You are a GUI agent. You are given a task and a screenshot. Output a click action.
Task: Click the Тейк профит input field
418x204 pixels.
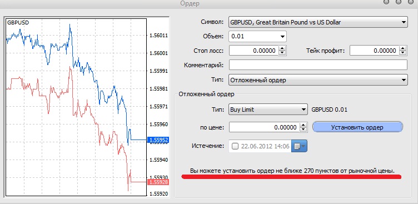pos(374,51)
